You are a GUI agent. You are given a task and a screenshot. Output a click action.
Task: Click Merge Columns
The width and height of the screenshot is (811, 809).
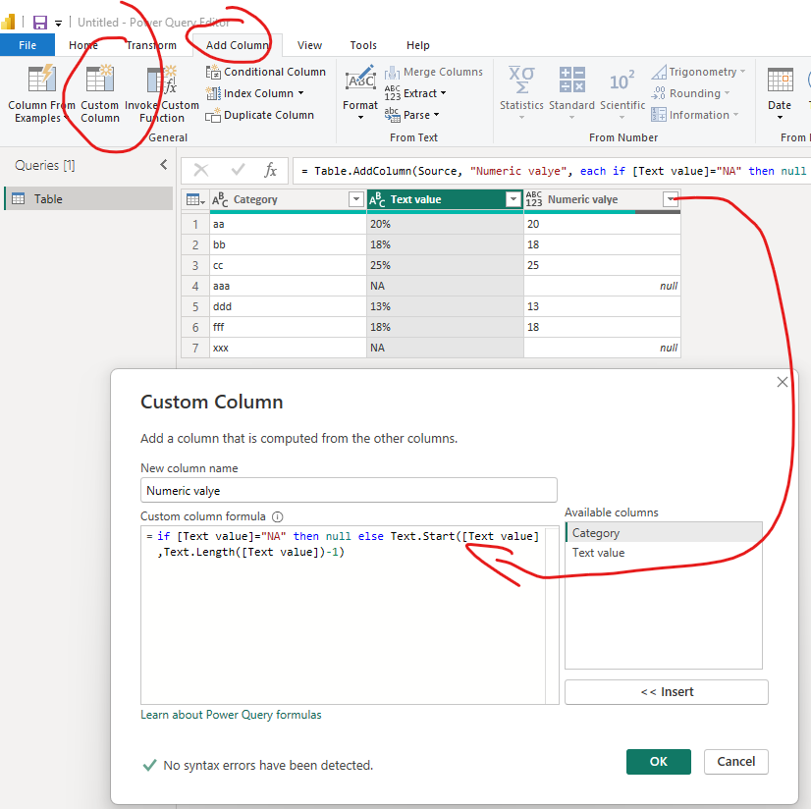[433, 72]
